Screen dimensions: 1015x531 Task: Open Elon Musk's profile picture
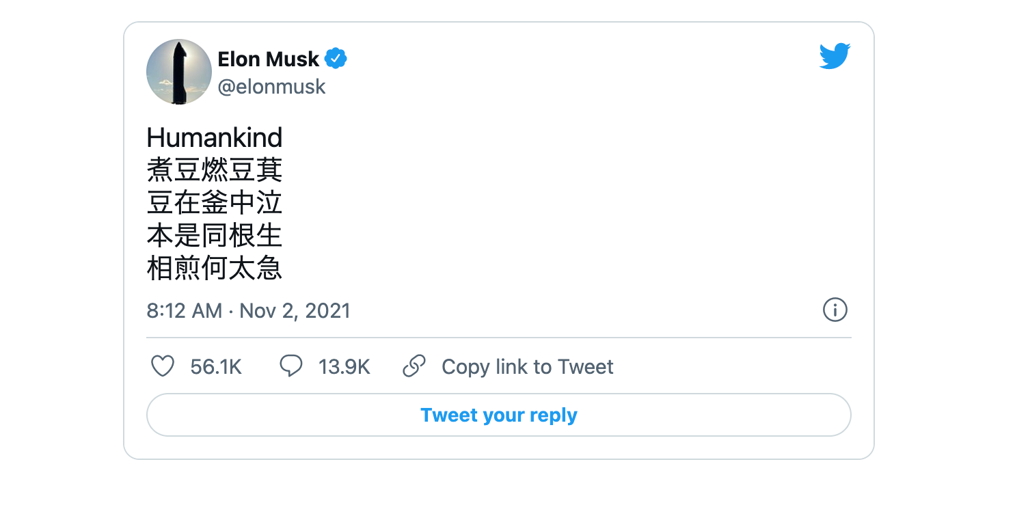[x=179, y=72]
